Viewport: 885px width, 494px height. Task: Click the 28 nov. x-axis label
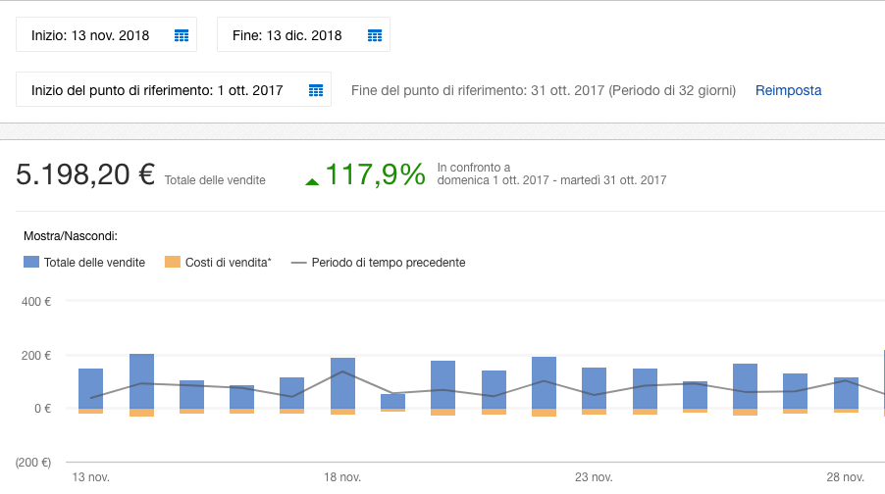coord(846,477)
